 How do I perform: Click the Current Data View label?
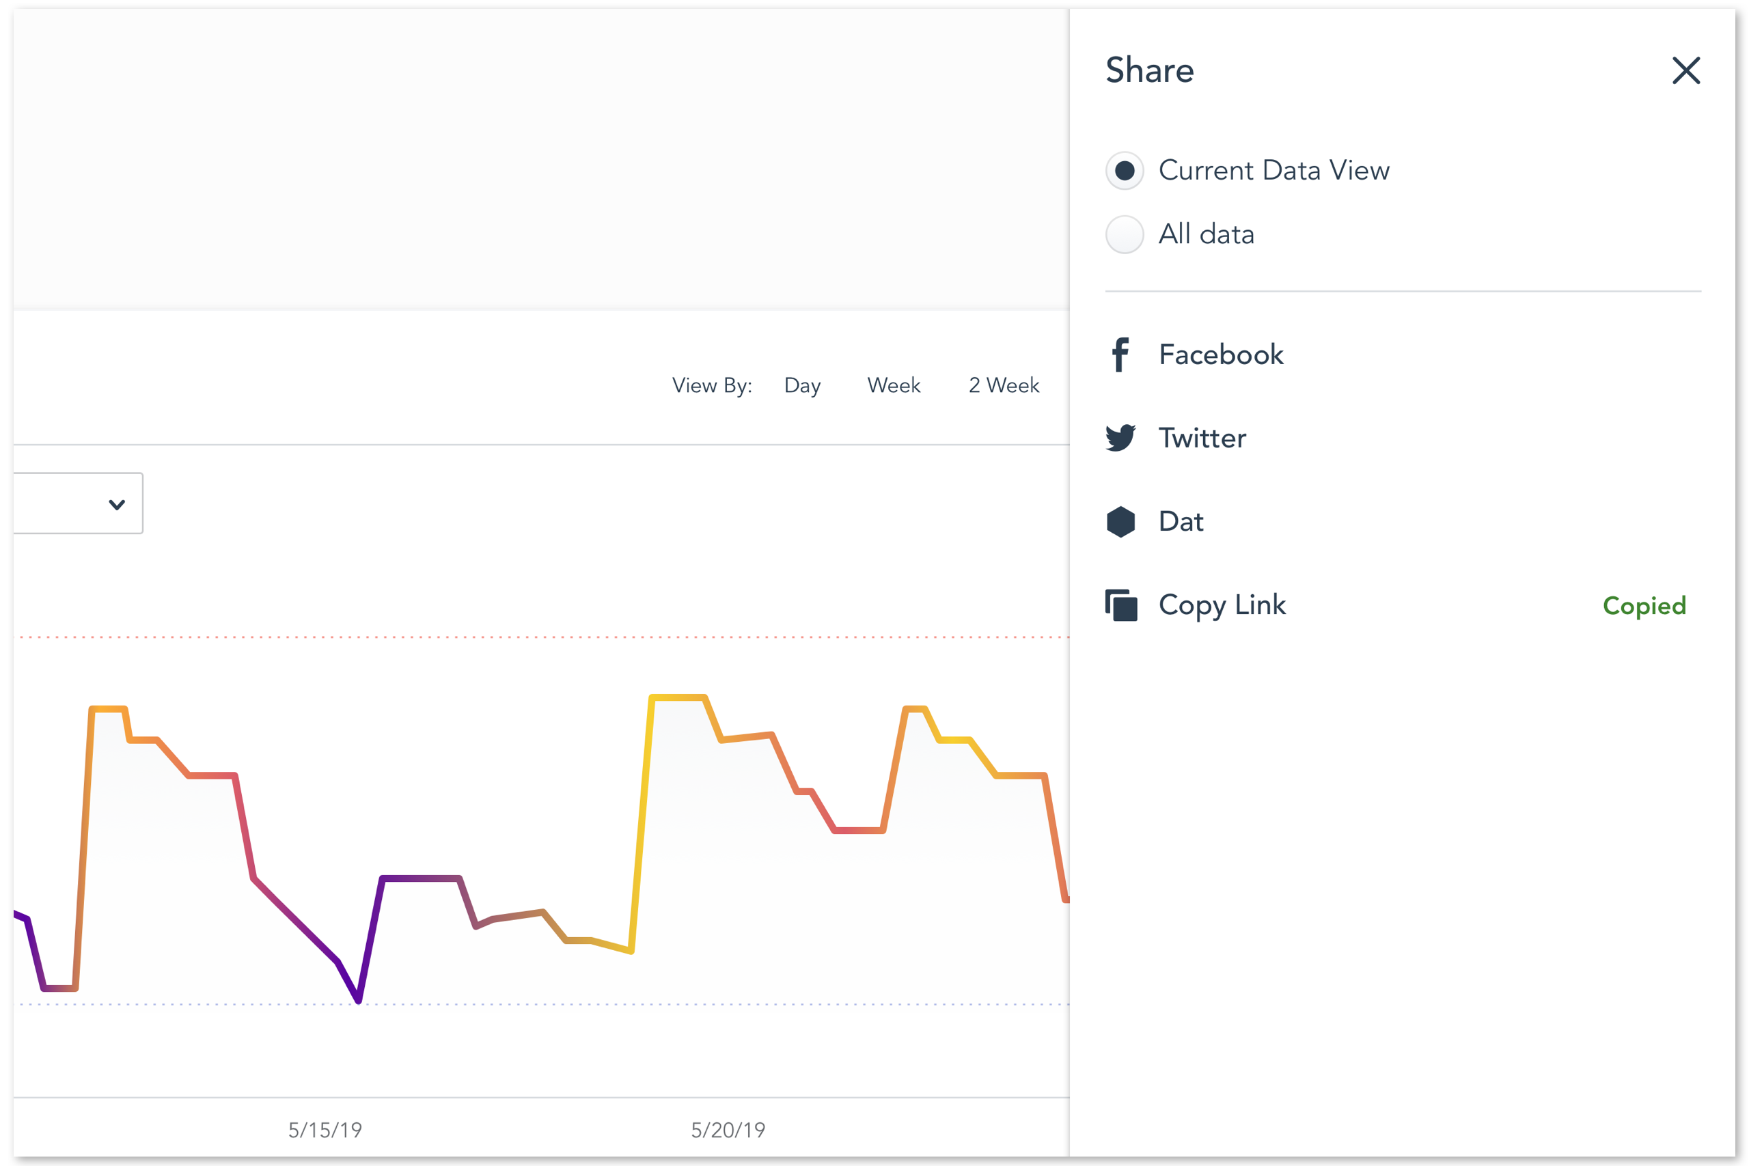(x=1273, y=171)
